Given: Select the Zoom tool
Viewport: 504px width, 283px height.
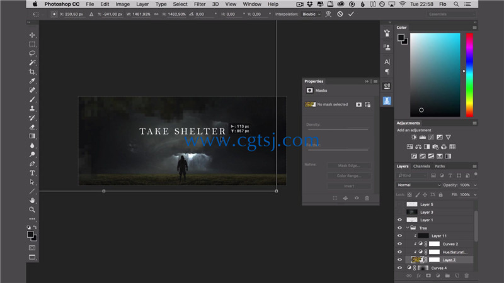Looking at the screenshot, I should pyautogui.click(x=32, y=210).
